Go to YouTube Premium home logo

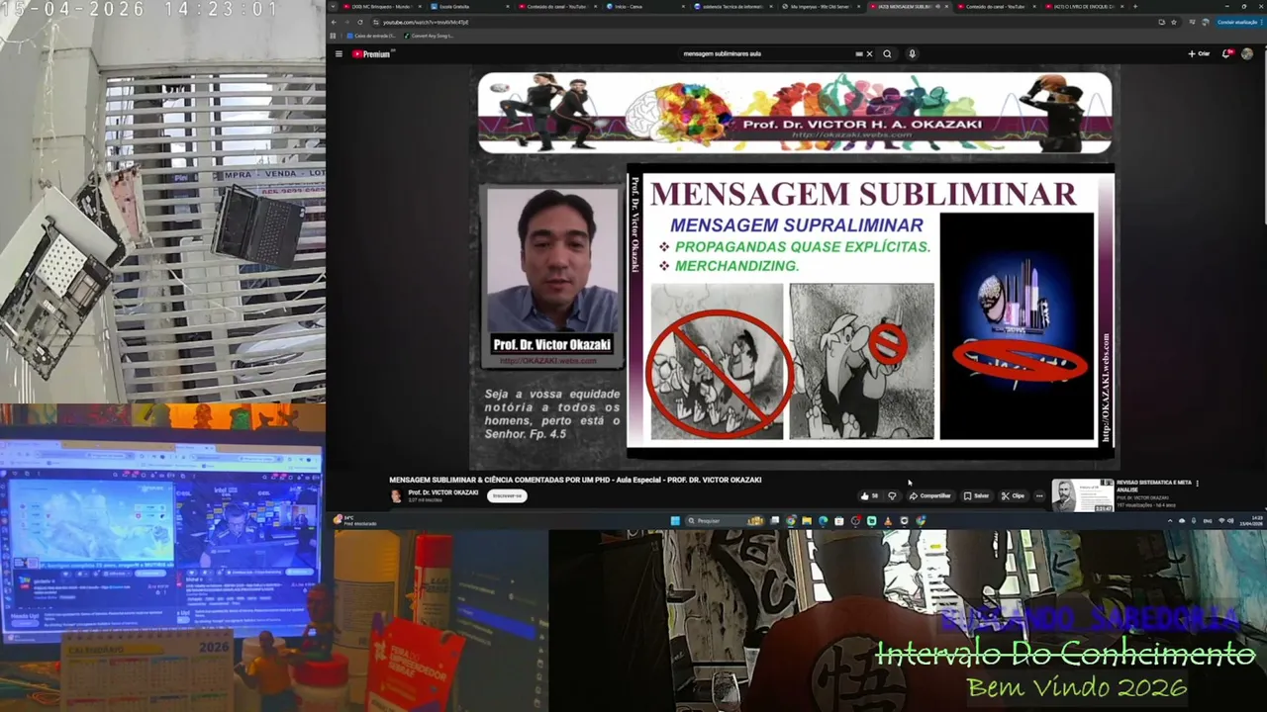click(372, 54)
